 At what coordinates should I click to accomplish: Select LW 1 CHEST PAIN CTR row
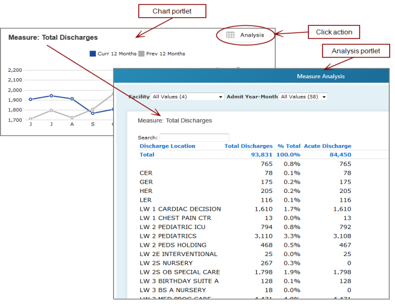[x=245, y=218]
